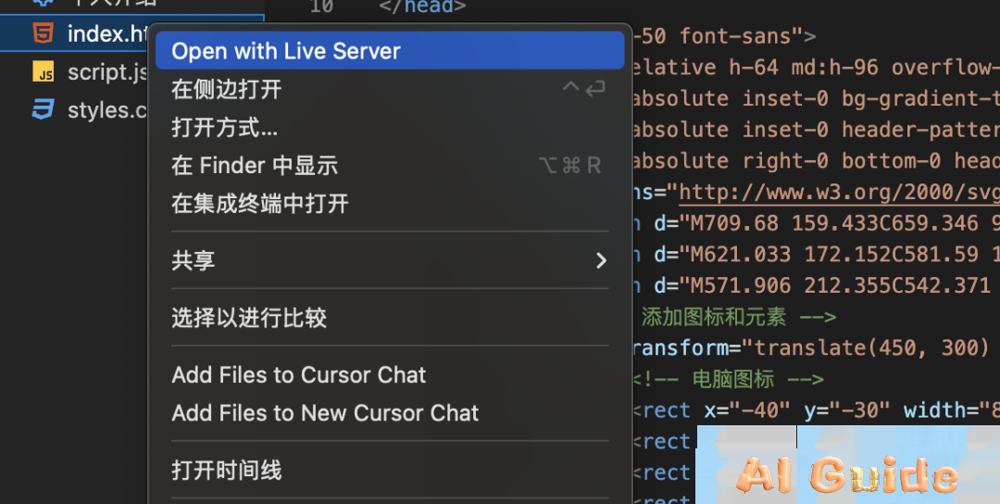Click the rect x="-40" y="-30" code line
1000x504 pixels.
click(817, 410)
